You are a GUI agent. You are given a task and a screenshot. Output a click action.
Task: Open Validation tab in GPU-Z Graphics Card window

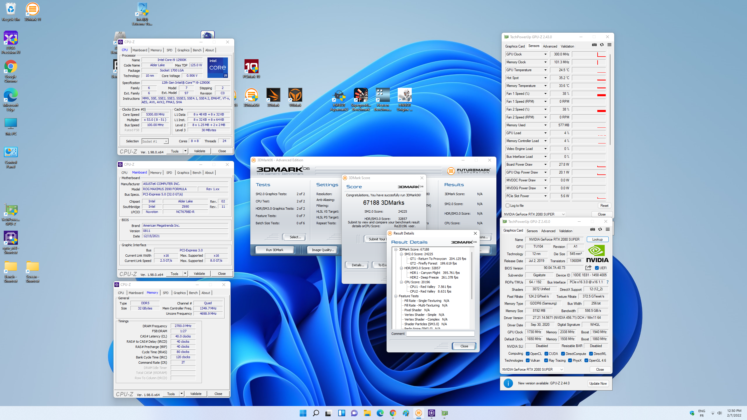coord(566,231)
